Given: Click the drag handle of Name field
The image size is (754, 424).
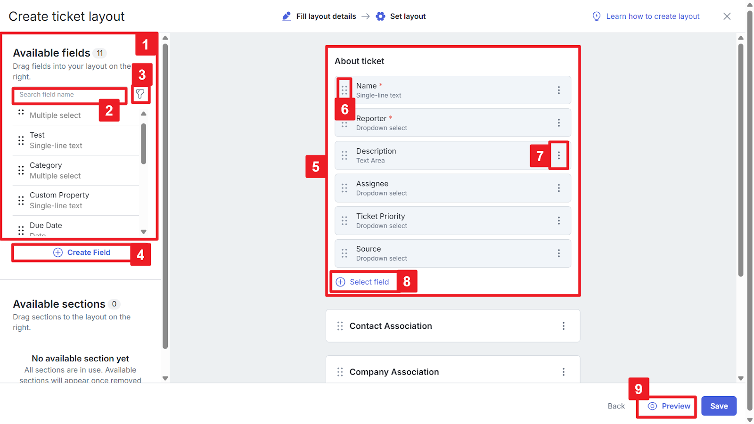Looking at the screenshot, I should pos(344,89).
